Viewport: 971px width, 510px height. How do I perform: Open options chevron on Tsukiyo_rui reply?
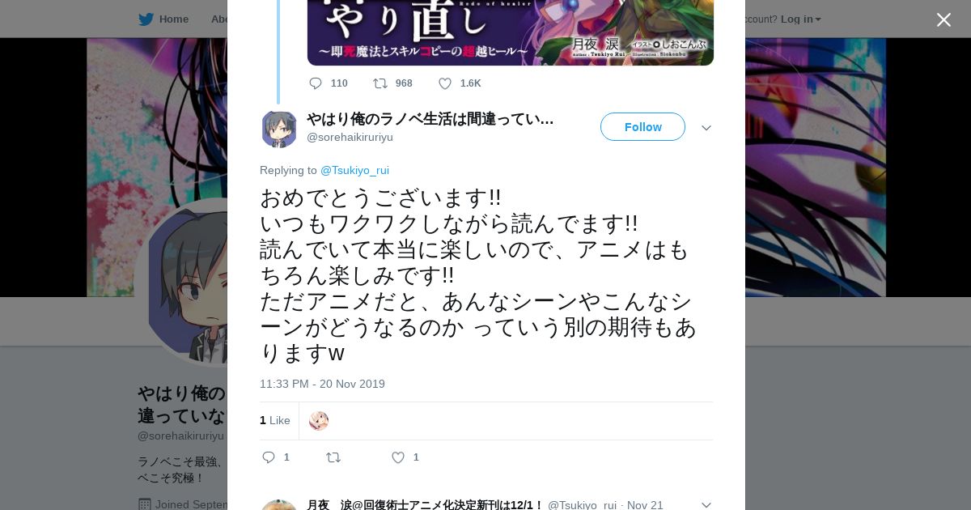click(706, 505)
